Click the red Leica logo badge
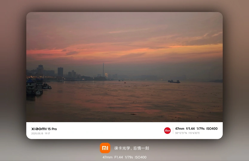The height and width of the screenshot is (161, 249). pyautogui.click(x=167, y=130)
